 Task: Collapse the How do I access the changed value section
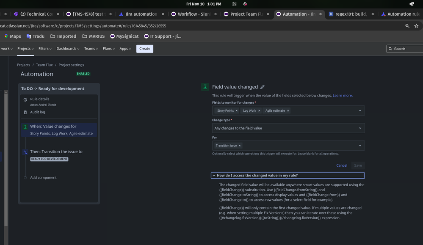[288, 176]
